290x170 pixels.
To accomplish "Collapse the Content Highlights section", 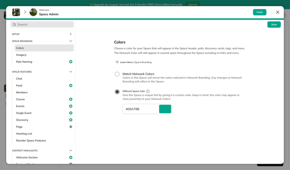I will click(71, 150).
